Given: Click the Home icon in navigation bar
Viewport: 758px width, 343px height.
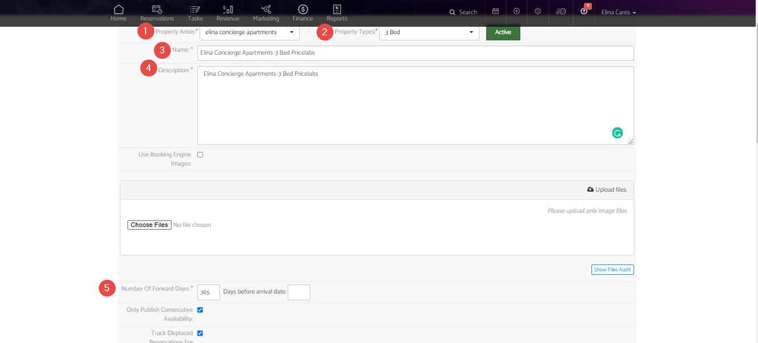Looking at the screenshot, I should pyautogui.click(x=118, y=10).
